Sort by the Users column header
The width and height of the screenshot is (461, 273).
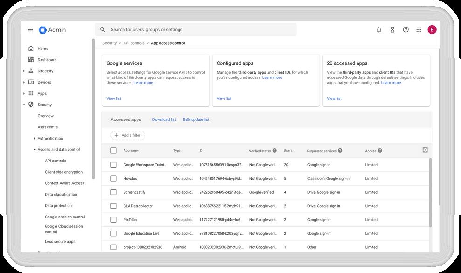click(288, 150)
